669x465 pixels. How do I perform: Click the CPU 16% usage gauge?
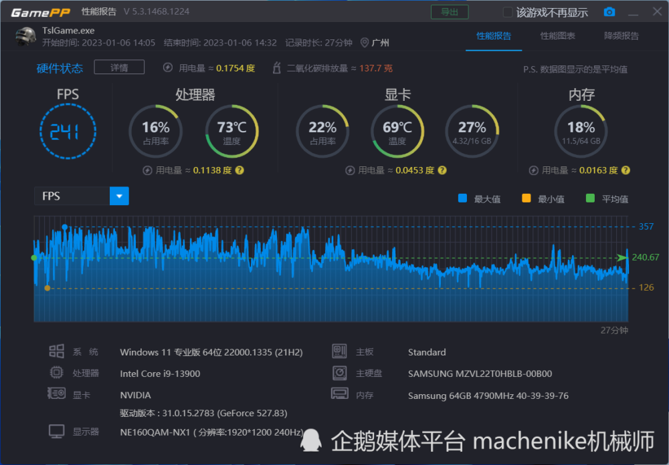(155, 131)
